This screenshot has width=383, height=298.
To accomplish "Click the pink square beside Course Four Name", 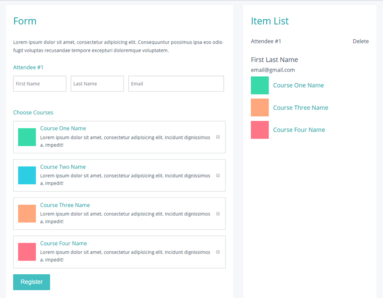I will tap(27, 252).
